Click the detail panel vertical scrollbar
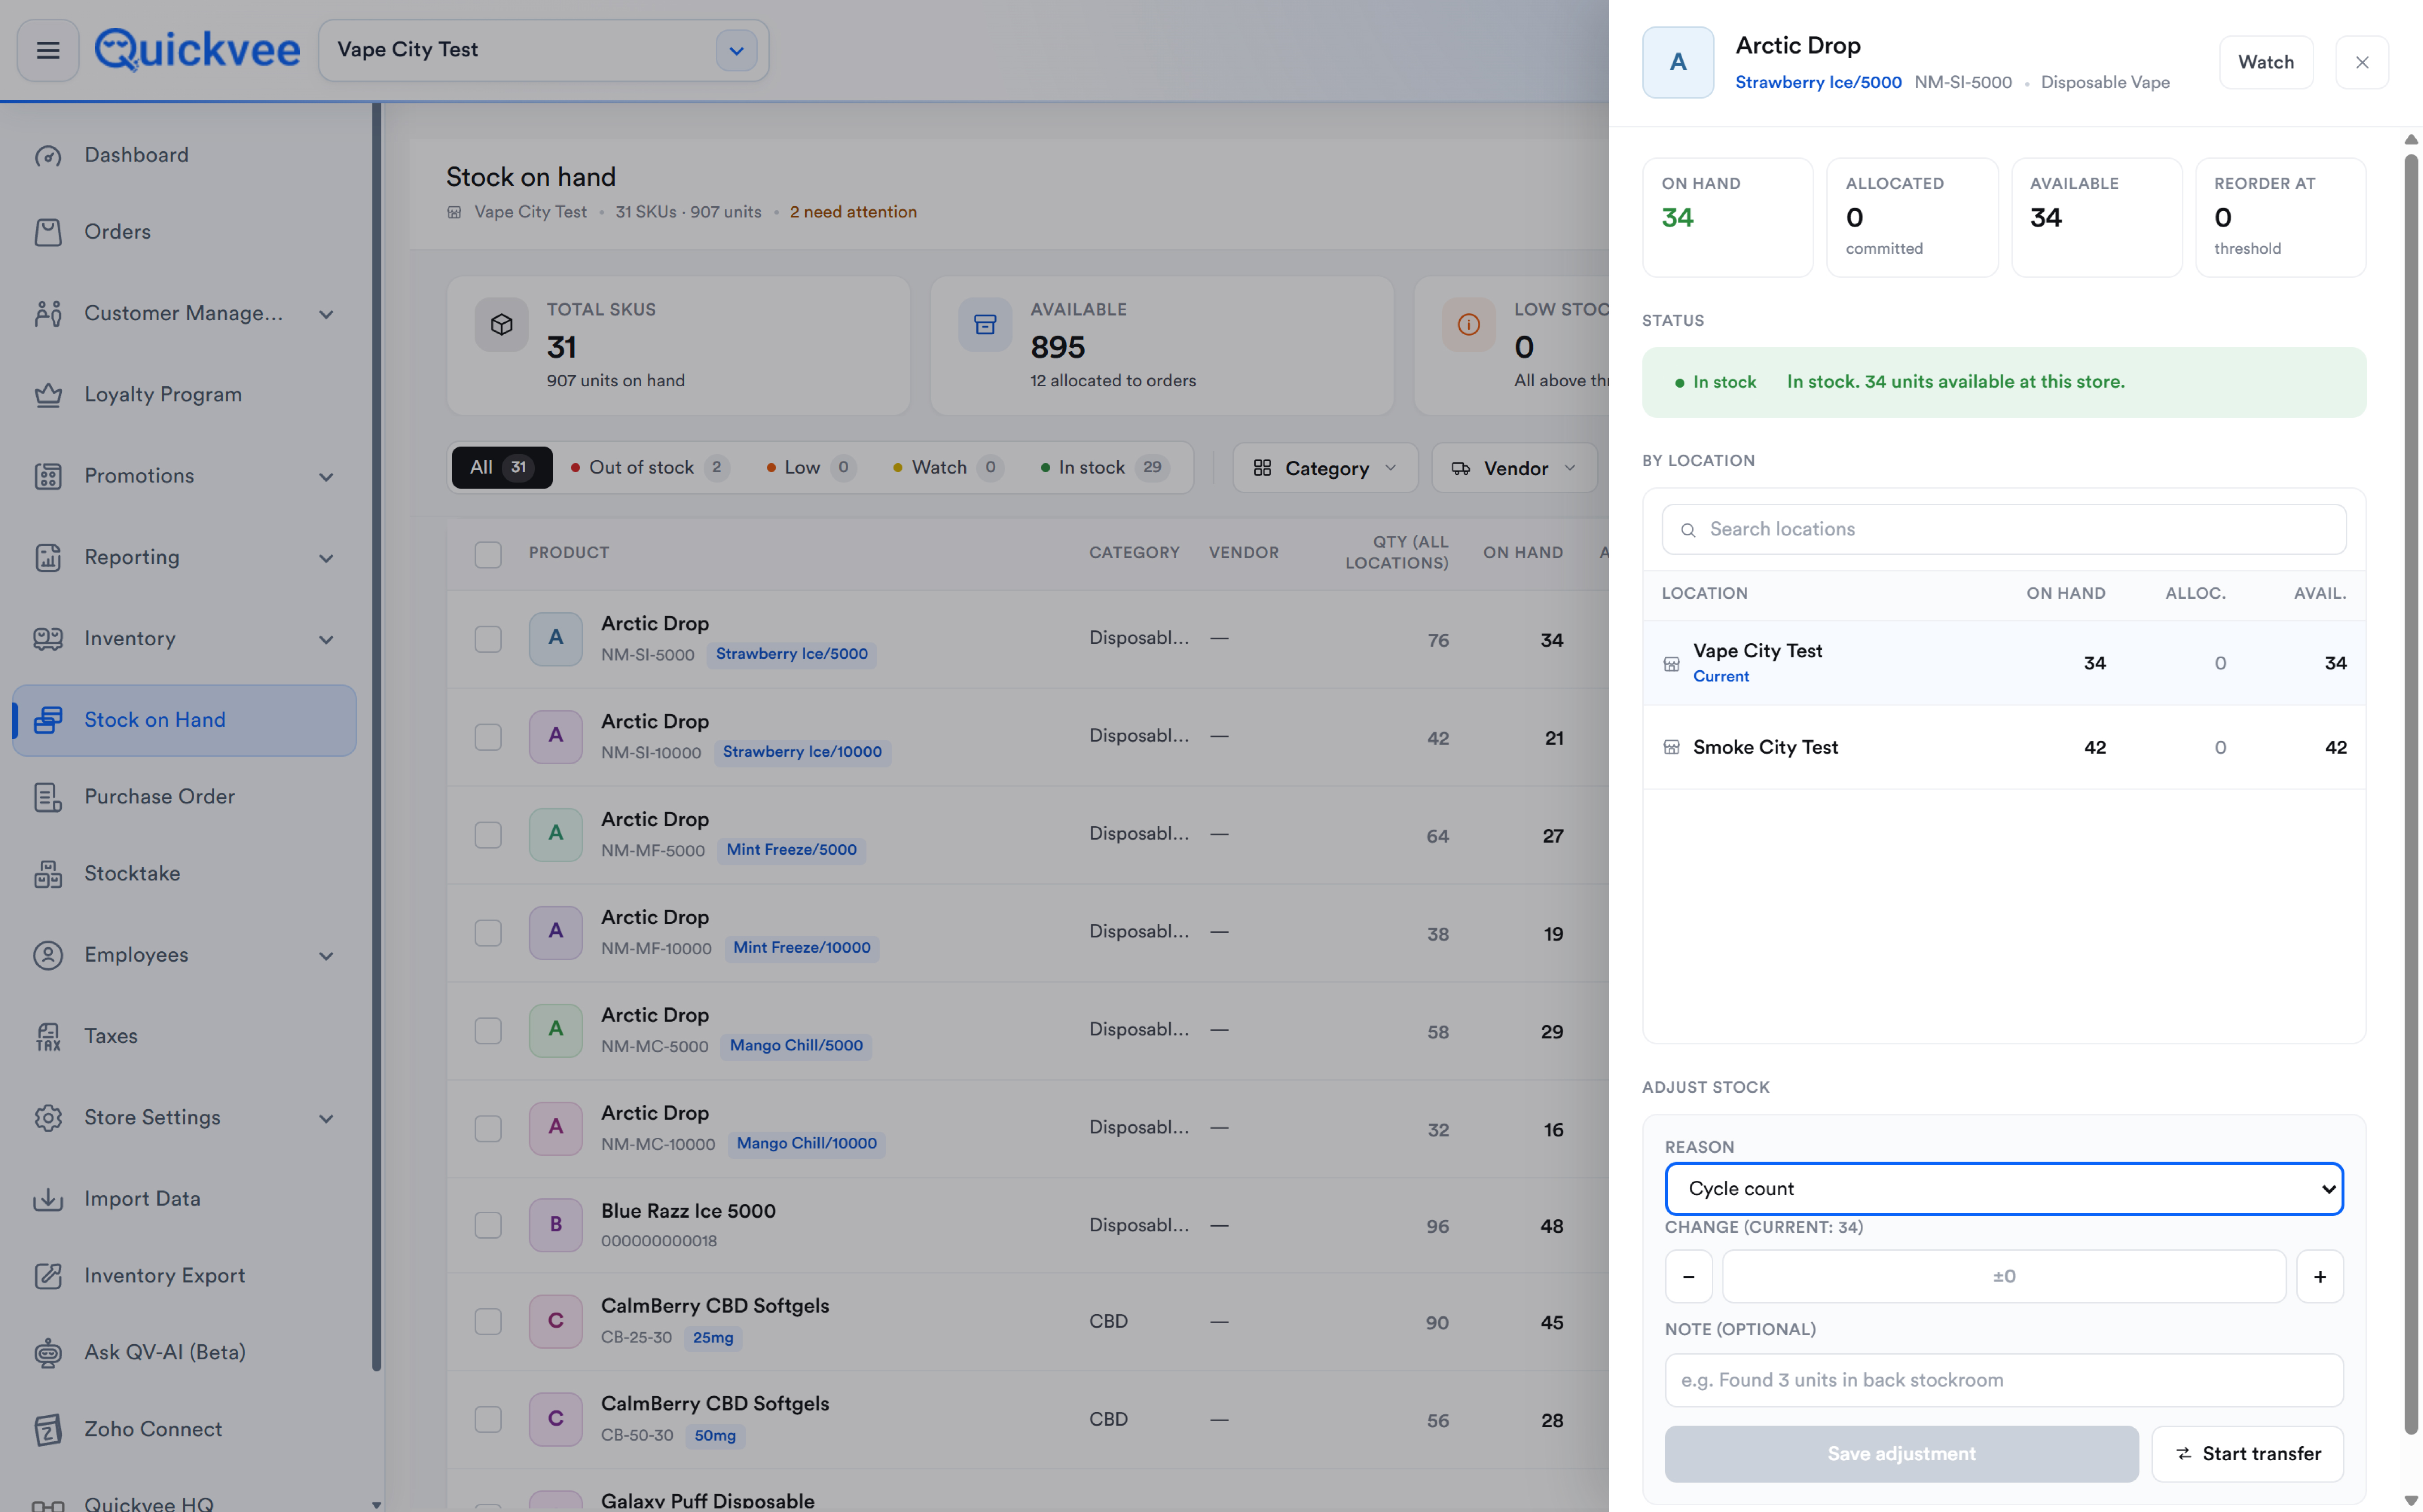 pos(2411,794)
